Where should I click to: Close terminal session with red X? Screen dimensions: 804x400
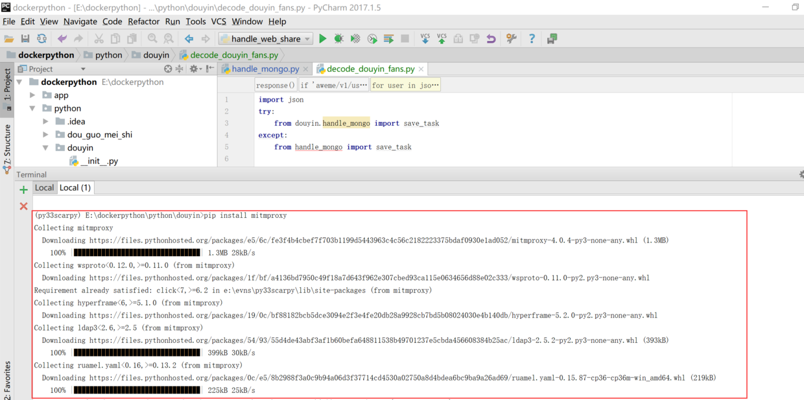point(23,206)
